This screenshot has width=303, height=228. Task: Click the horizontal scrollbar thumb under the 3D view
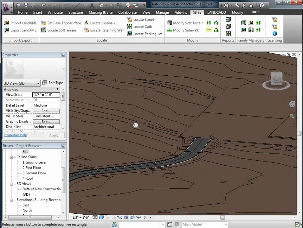point(222,217)
